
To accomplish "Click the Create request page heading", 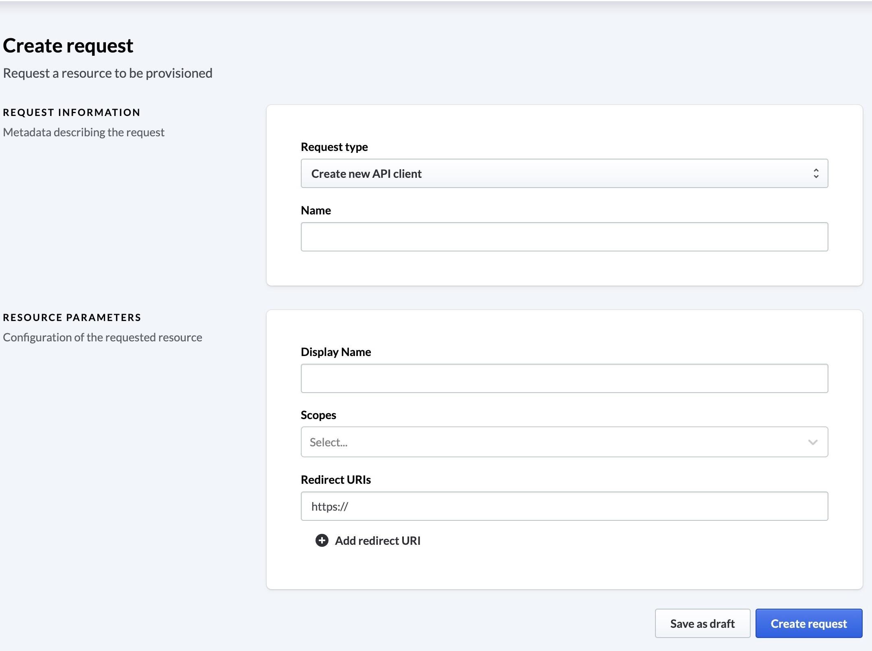I will 68,45.
